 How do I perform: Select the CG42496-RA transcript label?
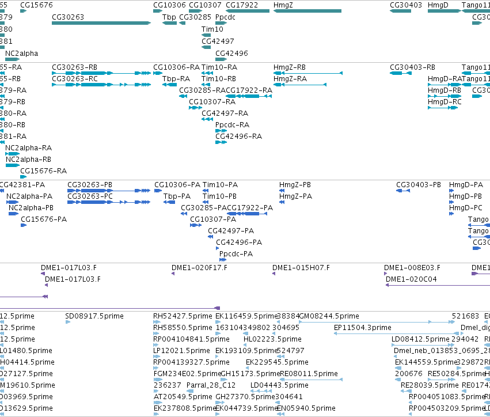click(x=238, y=137)
